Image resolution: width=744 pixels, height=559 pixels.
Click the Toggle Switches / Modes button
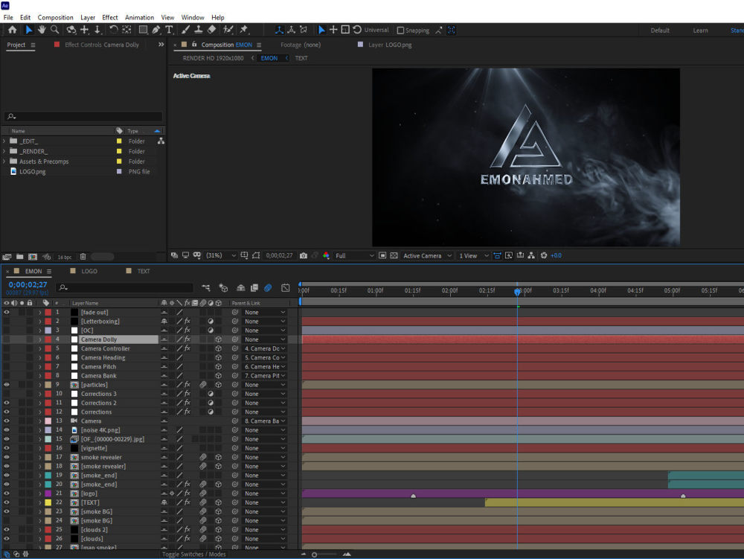tap(193, 555)
